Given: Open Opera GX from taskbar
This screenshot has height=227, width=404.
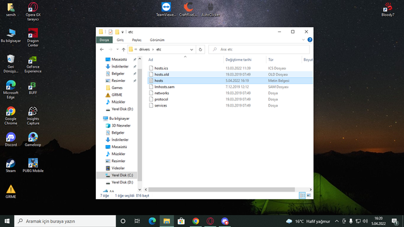Looking at the screenshot, I should (210, 221).
